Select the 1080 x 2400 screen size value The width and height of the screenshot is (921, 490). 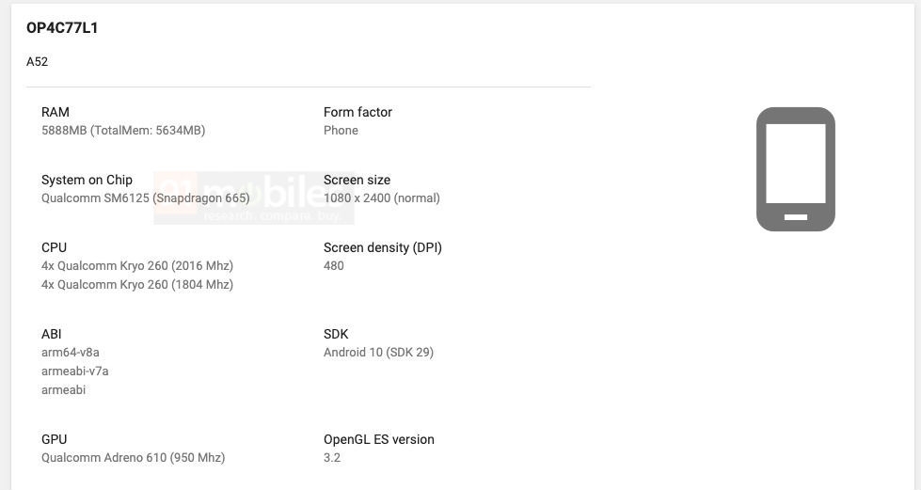coord(381,198)
